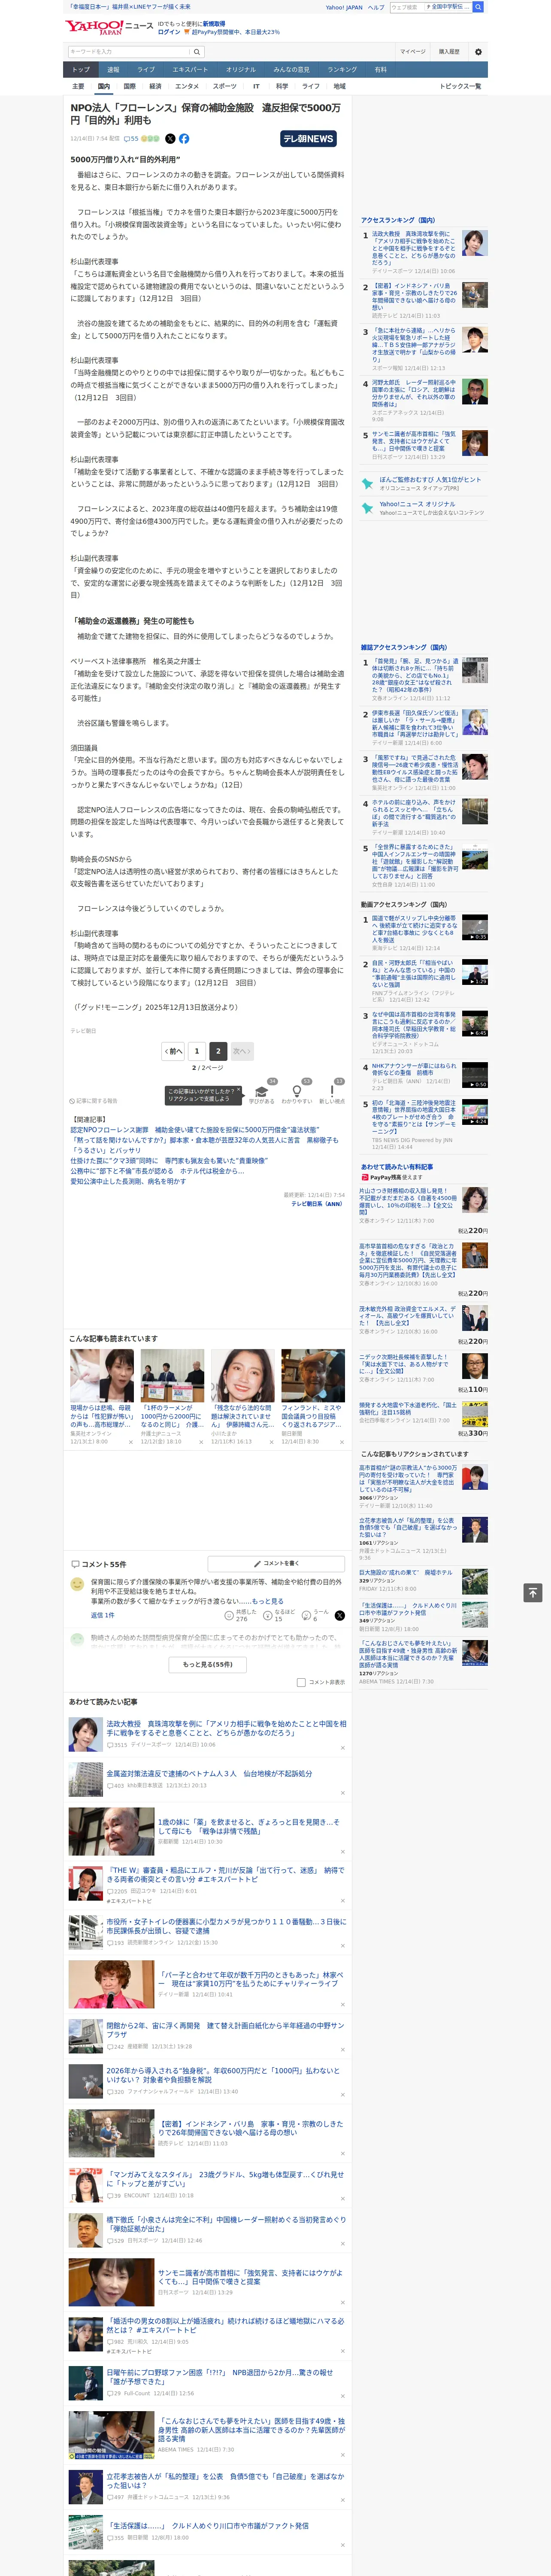
Task: Click the blue web search button at top
Action: tap(478, 7)
